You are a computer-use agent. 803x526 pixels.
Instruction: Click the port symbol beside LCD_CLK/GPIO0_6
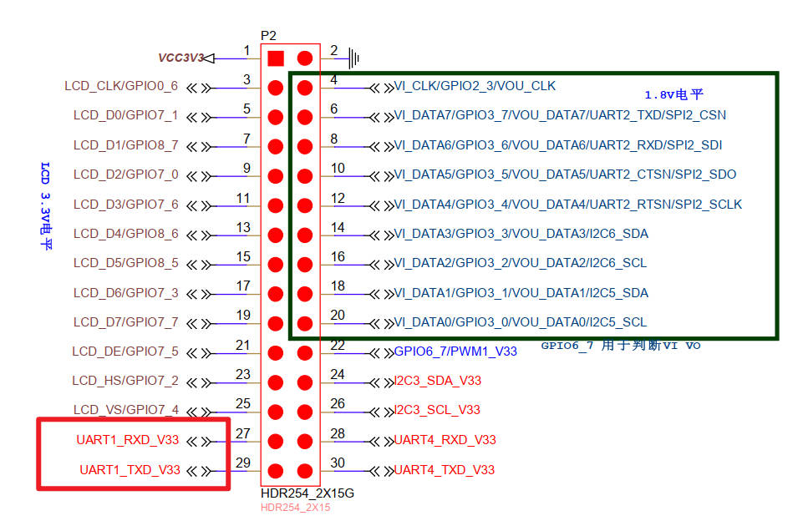click(198, 87)
